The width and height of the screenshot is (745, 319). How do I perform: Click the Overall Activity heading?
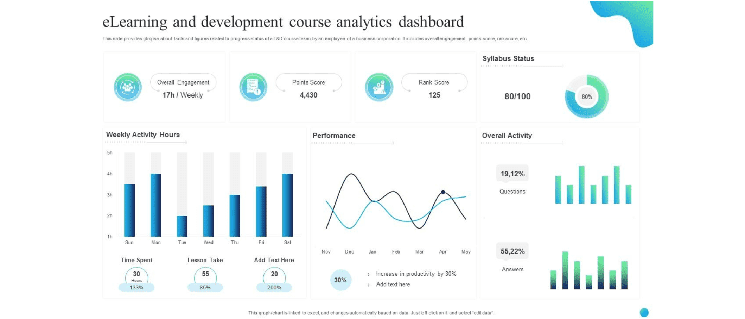coord(507,136)
